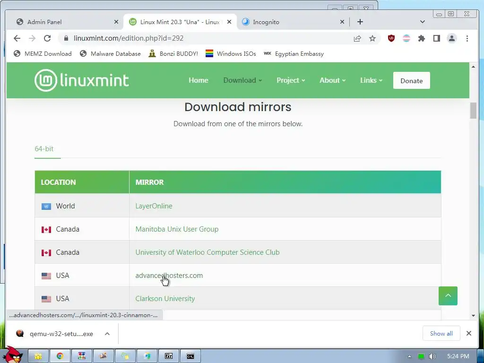This screenshot has height=363, width=484.
Task: Expand the Links menu
Action: [372, 80]
